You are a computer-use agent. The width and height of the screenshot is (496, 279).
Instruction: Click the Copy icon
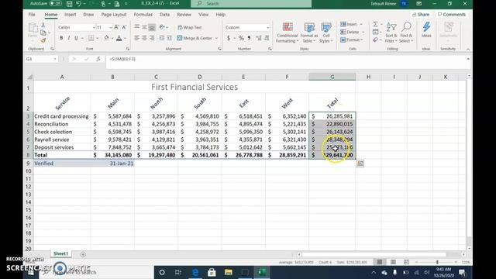43,33
